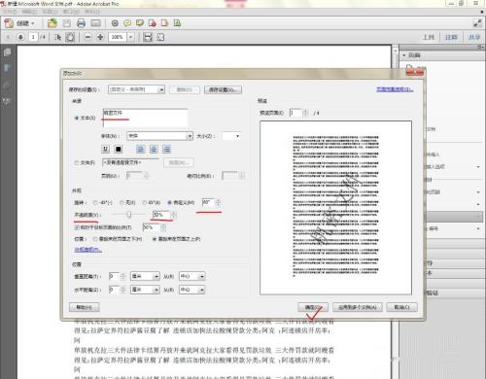The width and height of the screenshot is (486, 379).
Task: Toggle scale relative to target page checkbox
Action: [77, 227]
